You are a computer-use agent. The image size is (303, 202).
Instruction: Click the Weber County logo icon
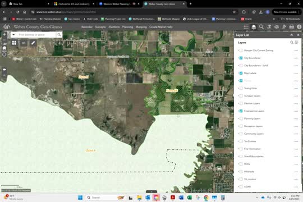7,27
